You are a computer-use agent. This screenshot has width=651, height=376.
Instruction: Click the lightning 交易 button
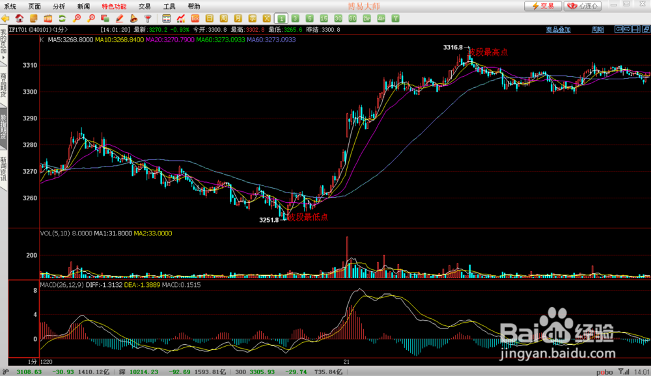click(543, 6)
